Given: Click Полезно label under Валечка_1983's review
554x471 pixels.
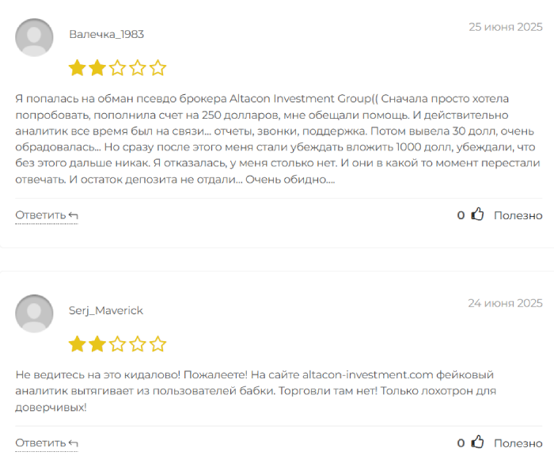Looking at the screenshot, I should [x=518, y=215].
